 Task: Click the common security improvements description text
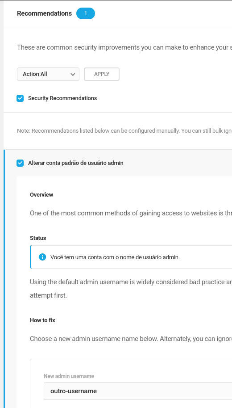124,48
